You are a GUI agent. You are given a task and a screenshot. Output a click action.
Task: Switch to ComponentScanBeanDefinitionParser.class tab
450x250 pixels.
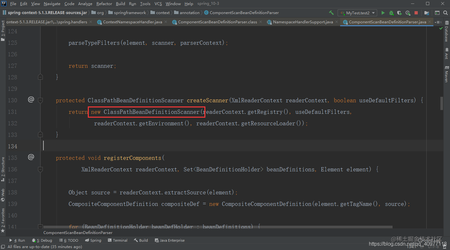pyautogui.click(x=217, y=22)
